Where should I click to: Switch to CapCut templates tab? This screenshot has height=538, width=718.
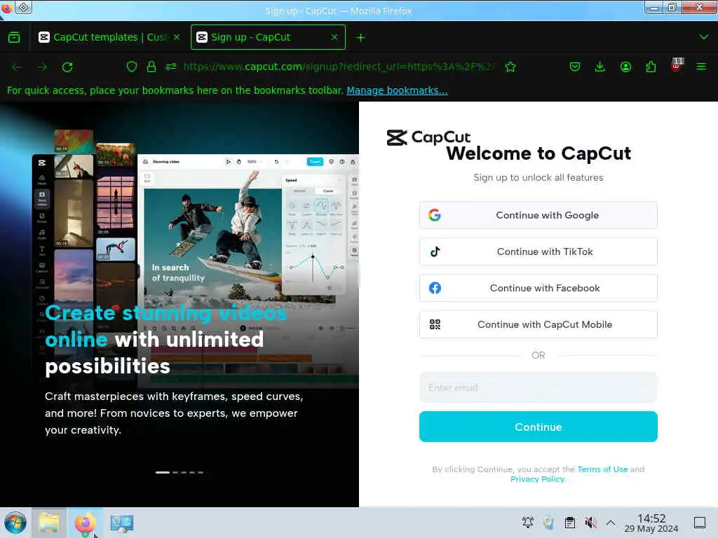coord(109,38)
